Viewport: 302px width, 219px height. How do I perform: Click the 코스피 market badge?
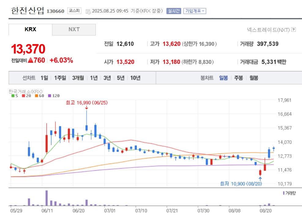(x=74, y=11)
